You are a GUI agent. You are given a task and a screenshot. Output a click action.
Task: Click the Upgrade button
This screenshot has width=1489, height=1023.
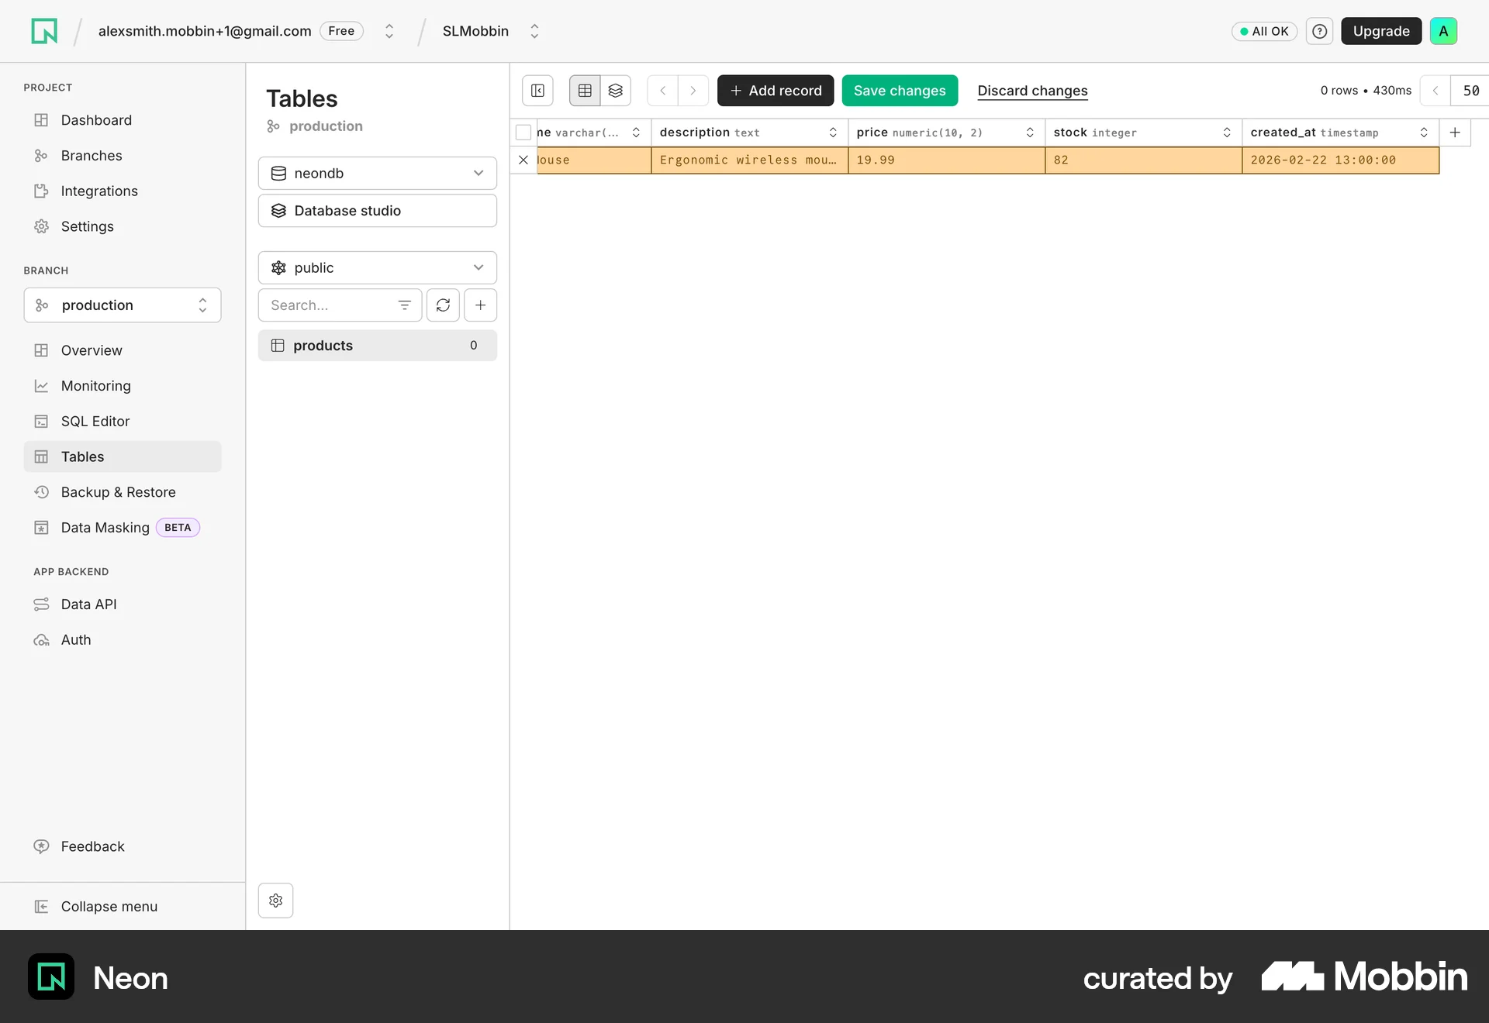click(x=1381, y=31)
